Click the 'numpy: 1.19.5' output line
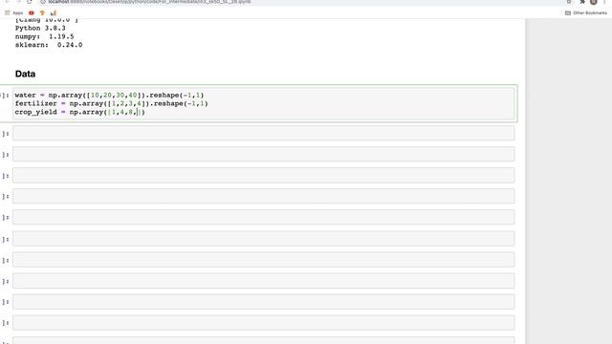Image resolution: width=612 pixels, height=344 pixels. click(x=45, y=36)
